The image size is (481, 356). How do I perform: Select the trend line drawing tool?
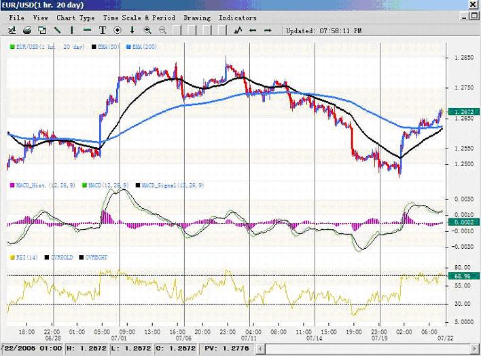click(57, 31)
